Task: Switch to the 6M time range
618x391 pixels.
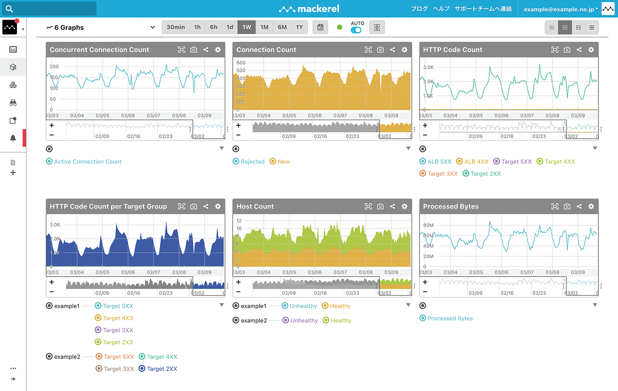Action: [282, 27]
